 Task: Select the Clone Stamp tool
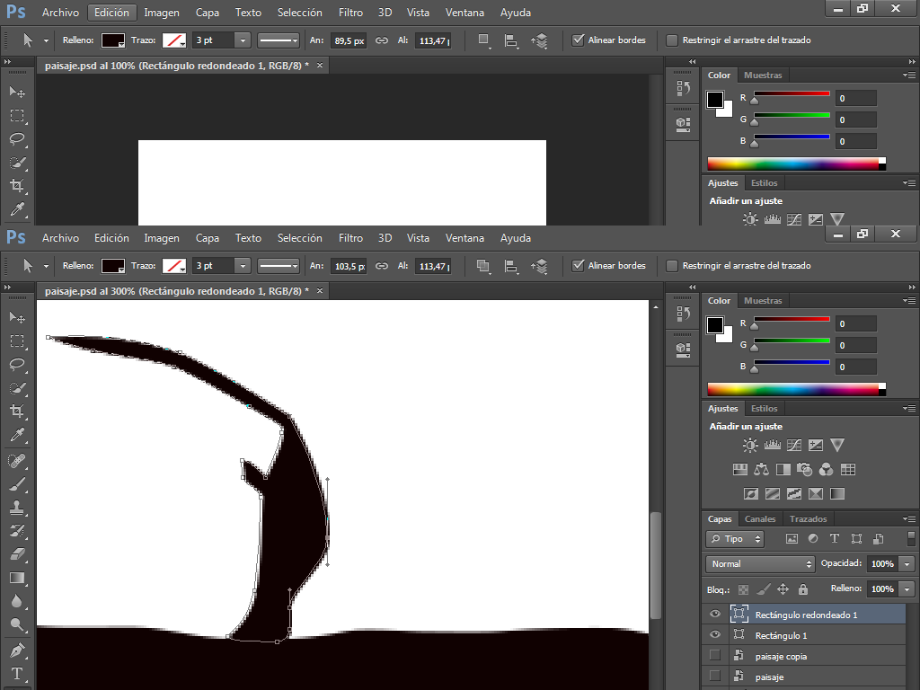[x=17, y=508]
